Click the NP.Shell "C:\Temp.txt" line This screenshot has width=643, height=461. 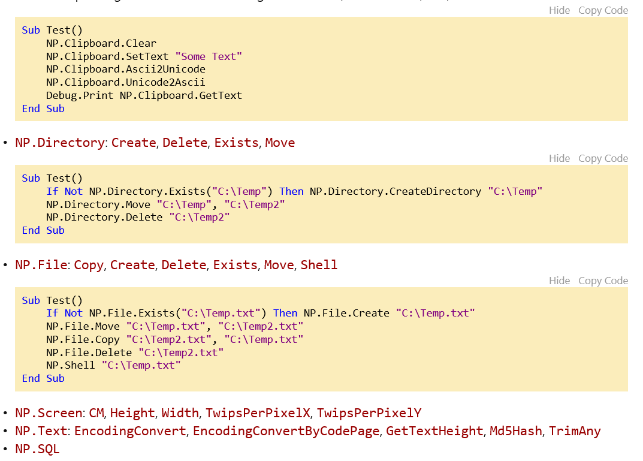[x=113, y=365]
